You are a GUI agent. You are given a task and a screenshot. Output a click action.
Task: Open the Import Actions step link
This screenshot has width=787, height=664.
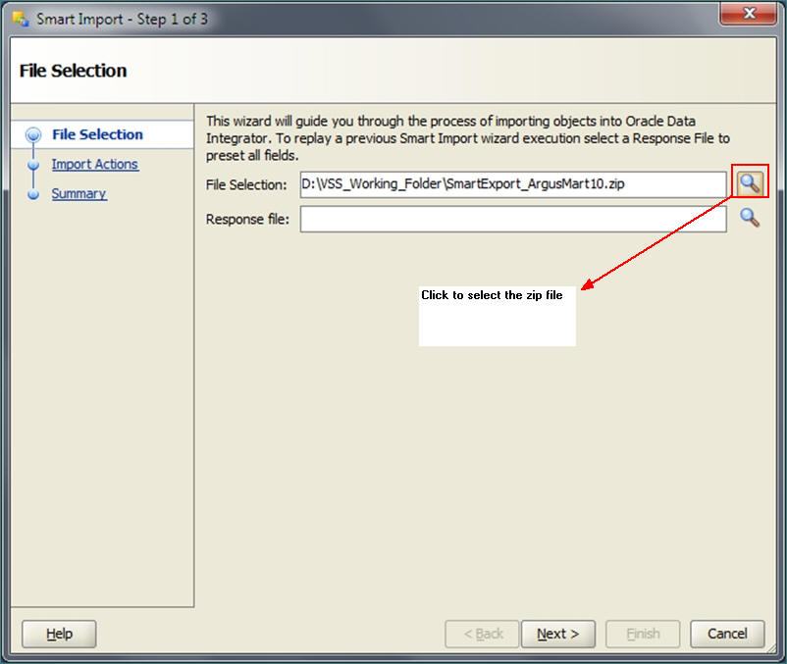click(95, 164)
